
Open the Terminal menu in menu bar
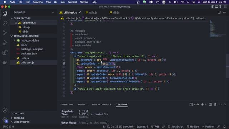point(72,2)
